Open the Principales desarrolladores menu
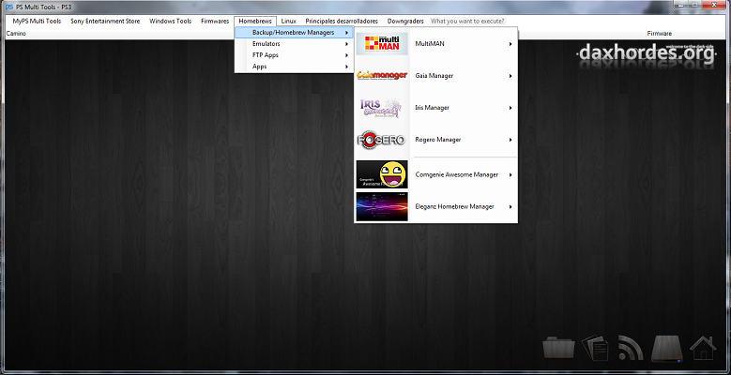Image resolution: width=731 pixels, height=375 pixels. coord(342,21)
